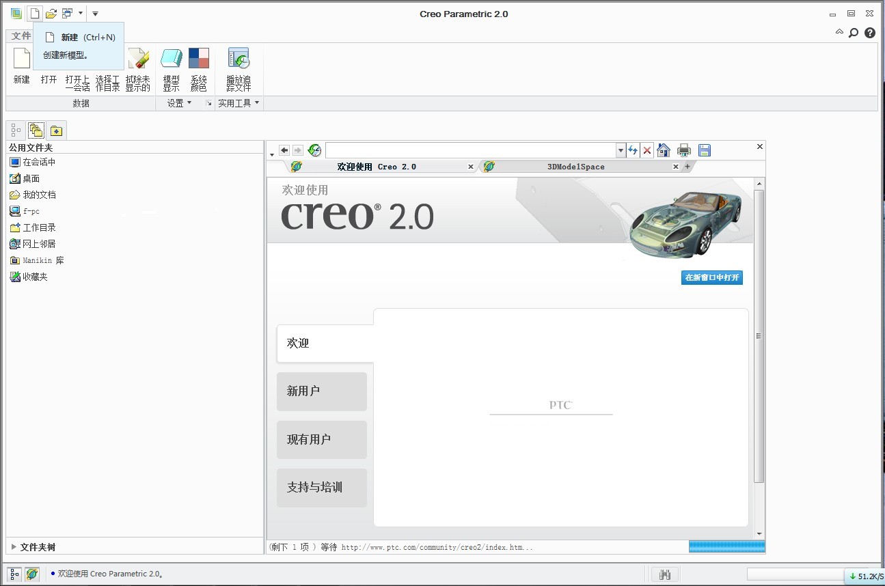This screenshot has width=885, height=586.
Task: Open the address bar dropdown arrow
Action: tap(621, 150)
